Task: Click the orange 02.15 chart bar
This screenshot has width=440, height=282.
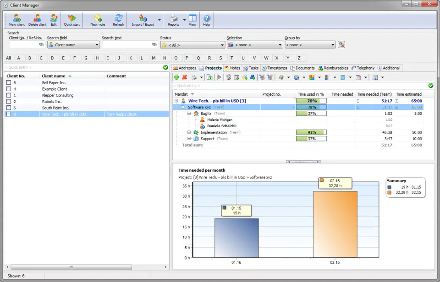Action: [x=335, y=224]
